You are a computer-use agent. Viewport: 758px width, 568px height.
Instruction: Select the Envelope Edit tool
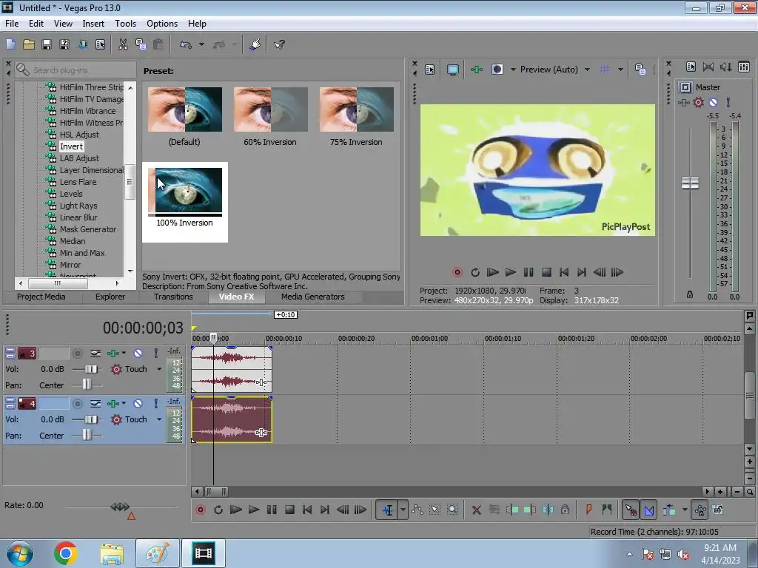(417, 510)
